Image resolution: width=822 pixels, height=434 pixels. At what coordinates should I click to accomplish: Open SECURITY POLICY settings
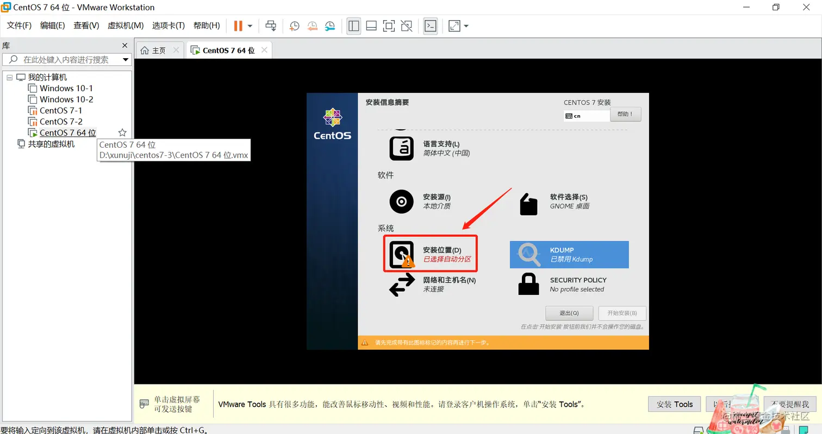pyautogui.click(x=562, y=285)
